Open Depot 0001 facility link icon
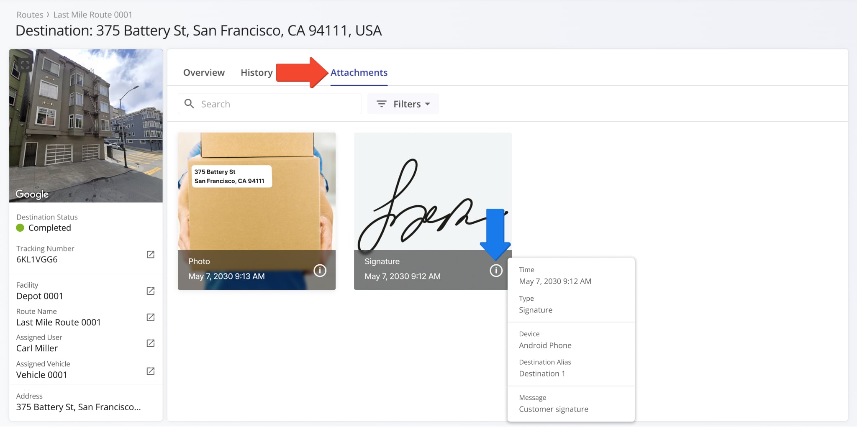 tap(151, 291)
